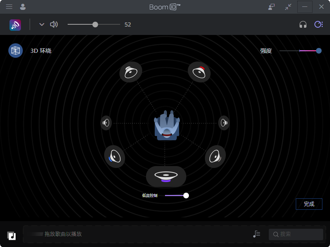This screenshot has width=330, height=247.
Task: Select the headphones type icon
Action: (x=303, y=24)
